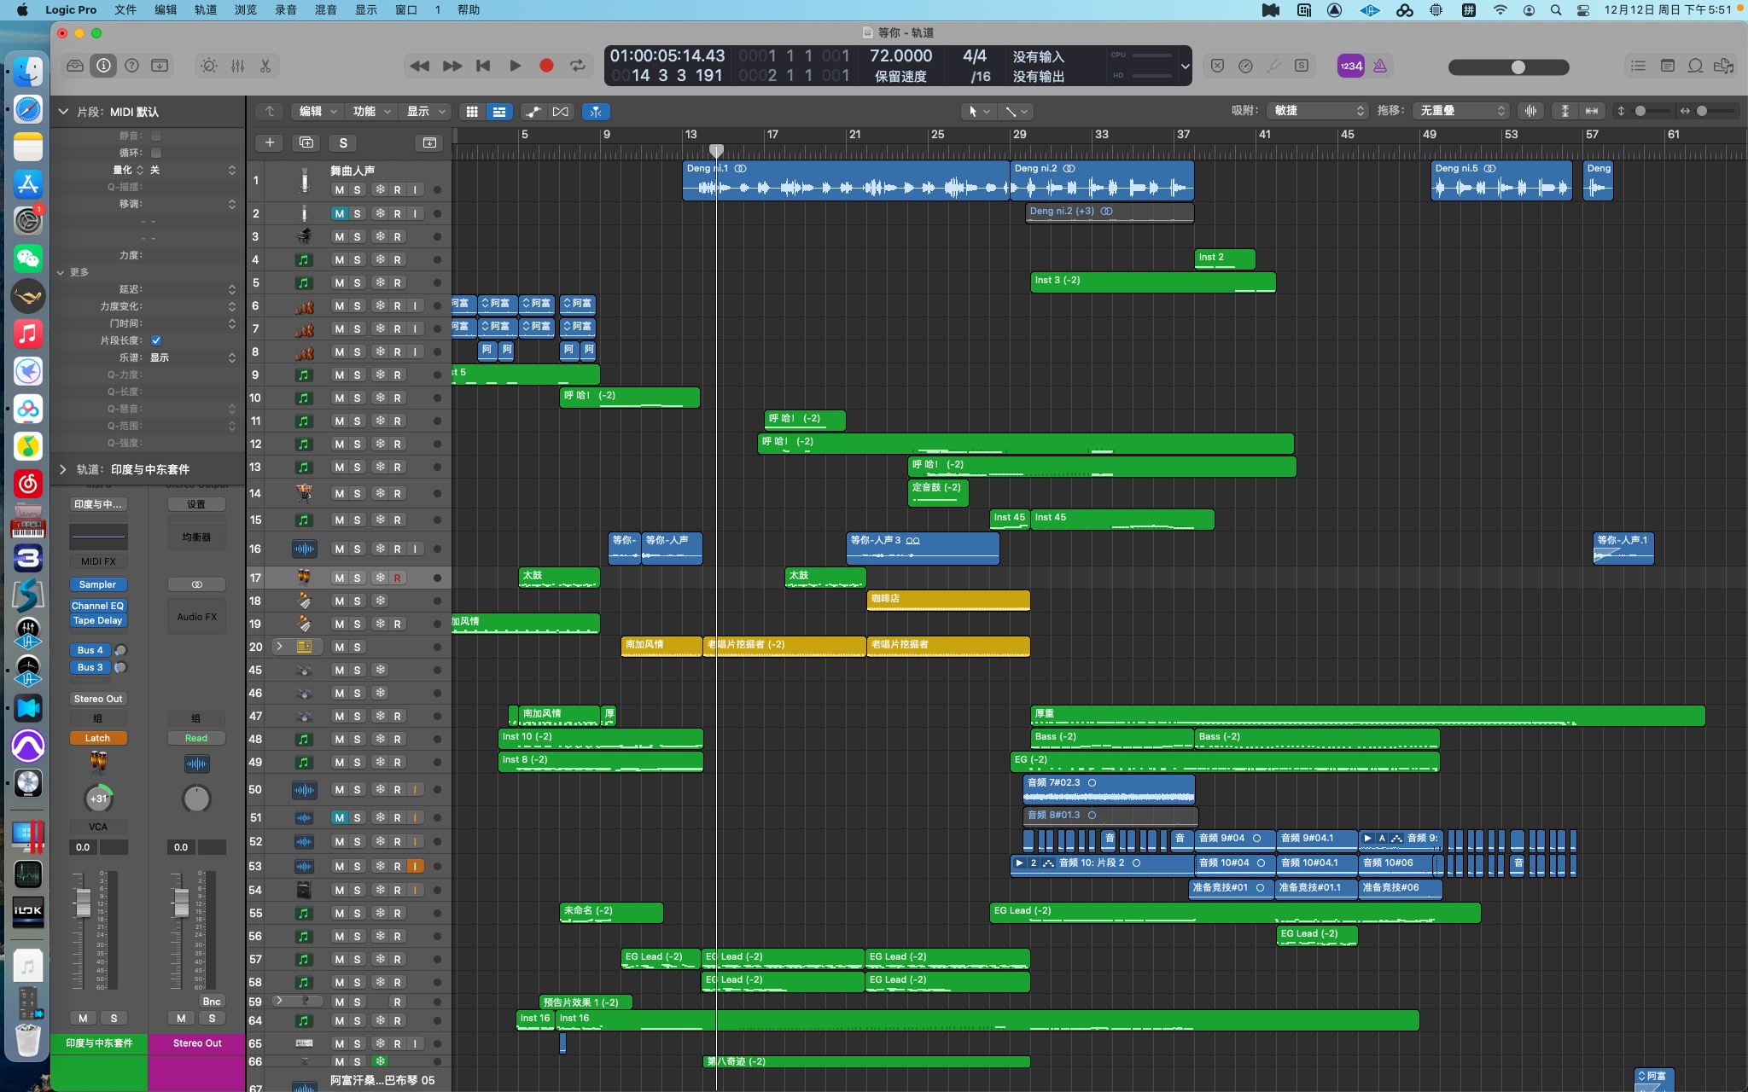Click the red Record button
Screen dimensions: 1748x1092
click(x=546, y=66)
